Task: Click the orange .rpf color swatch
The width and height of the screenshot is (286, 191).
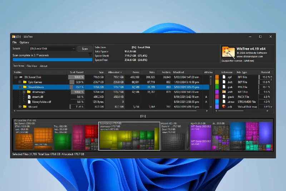Action: coord(217,77)
